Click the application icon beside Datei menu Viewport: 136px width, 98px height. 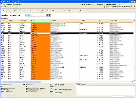coord(1,4)
